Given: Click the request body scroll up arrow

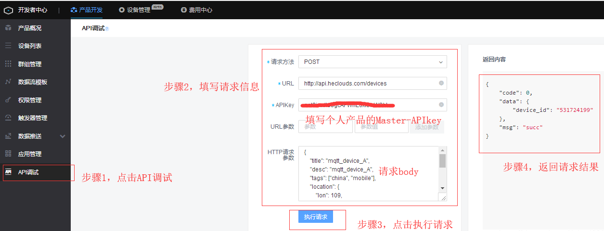Looking at the screenshot, I should click(x=442, y=150).
